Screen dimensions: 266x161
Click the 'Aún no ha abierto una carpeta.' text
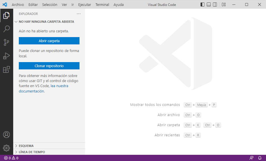[x=44, y=31]
